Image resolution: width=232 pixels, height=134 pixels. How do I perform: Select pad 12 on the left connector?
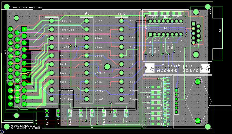pos(24,104)
